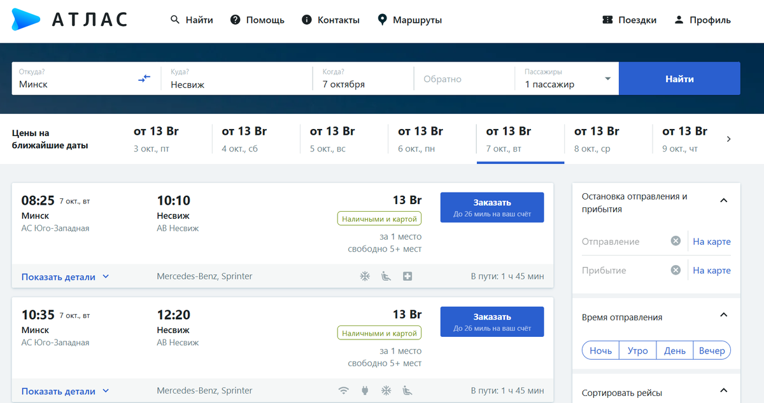Click reclining seat icon on 10:35 trip
Screen dimensions: 764x403
coord(407,390)
